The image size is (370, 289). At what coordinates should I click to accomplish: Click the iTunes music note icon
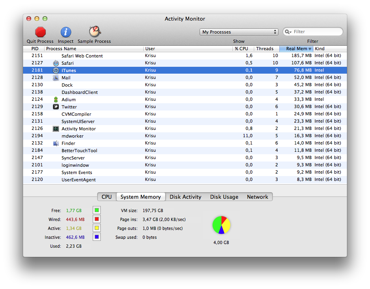click(x=56, y=70)
